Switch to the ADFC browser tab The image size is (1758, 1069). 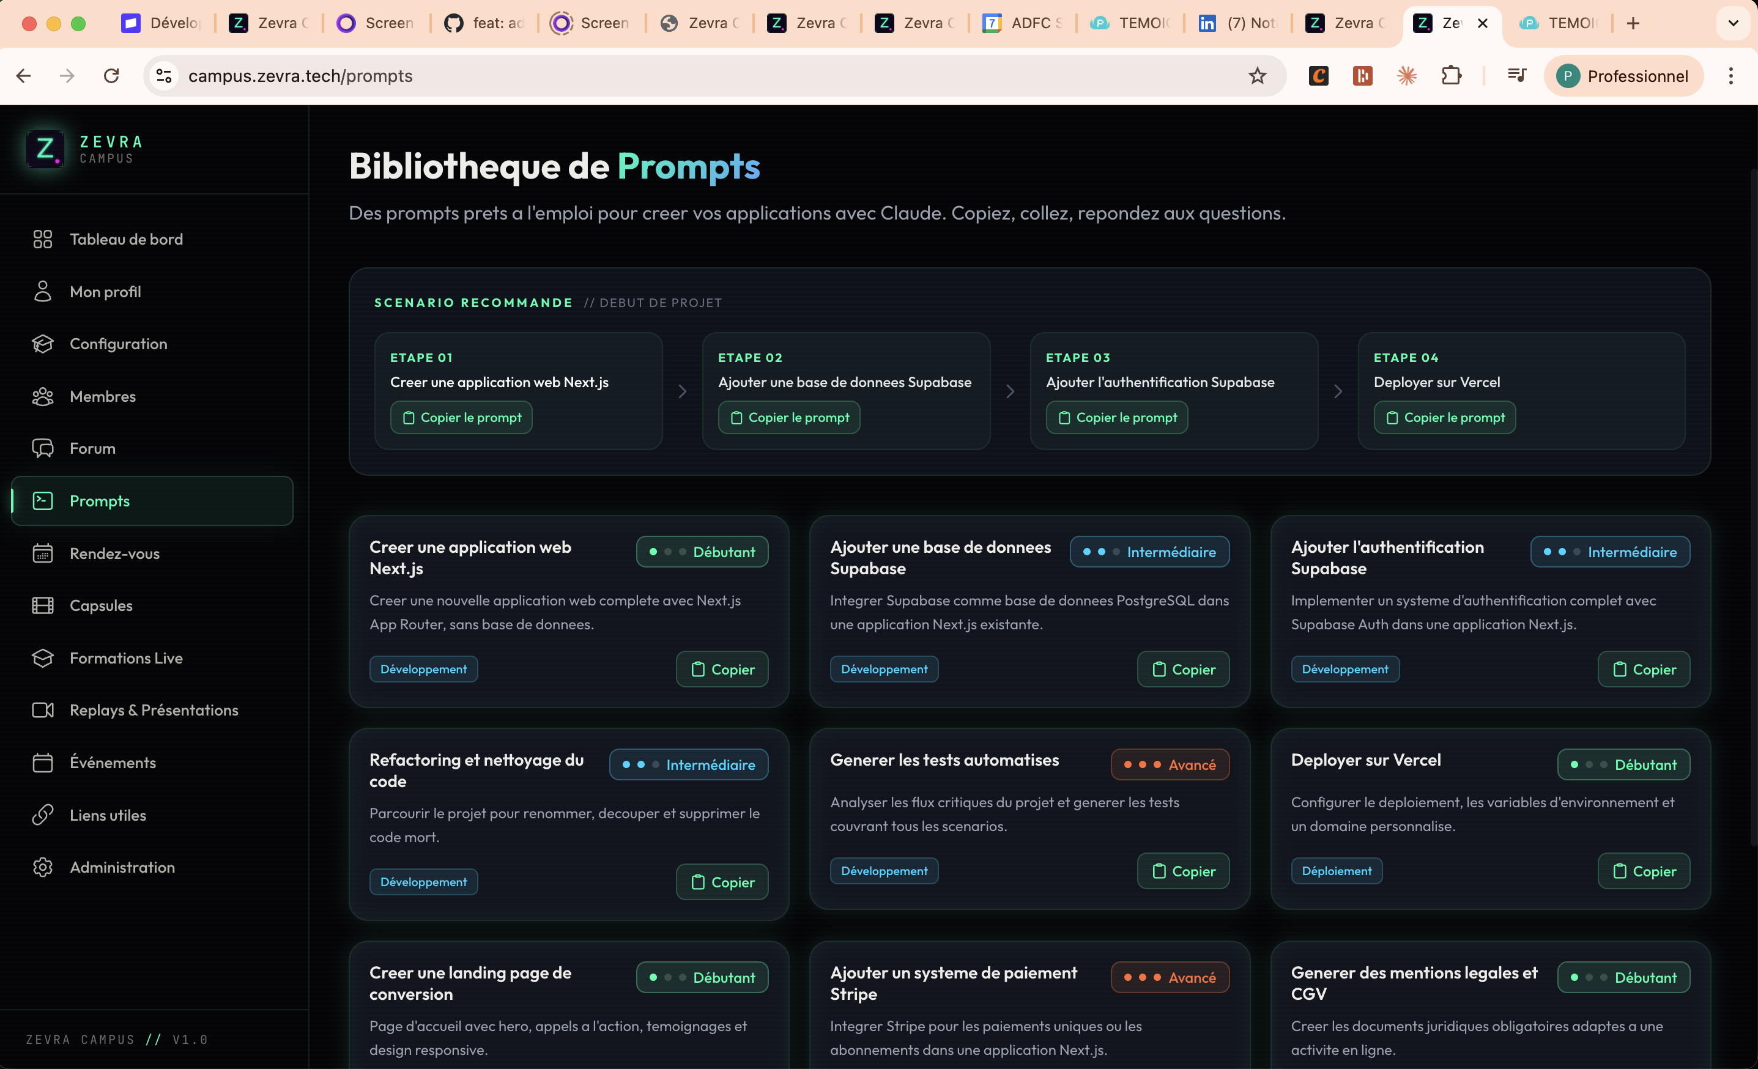click(x=1023, y=23)
